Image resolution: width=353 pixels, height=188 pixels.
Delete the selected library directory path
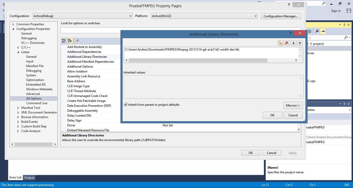(287, 43)
